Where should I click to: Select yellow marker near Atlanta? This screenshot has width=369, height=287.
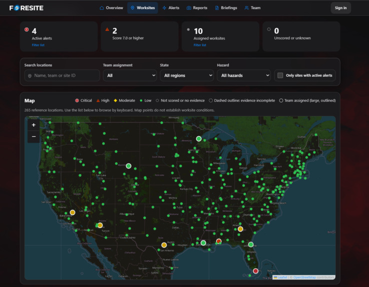[x=240, y=229]
